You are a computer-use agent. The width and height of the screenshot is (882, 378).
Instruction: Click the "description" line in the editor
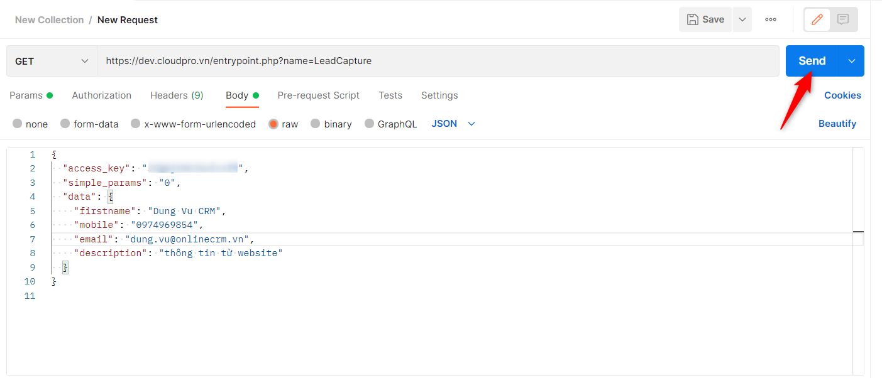(x=179, y=253)
